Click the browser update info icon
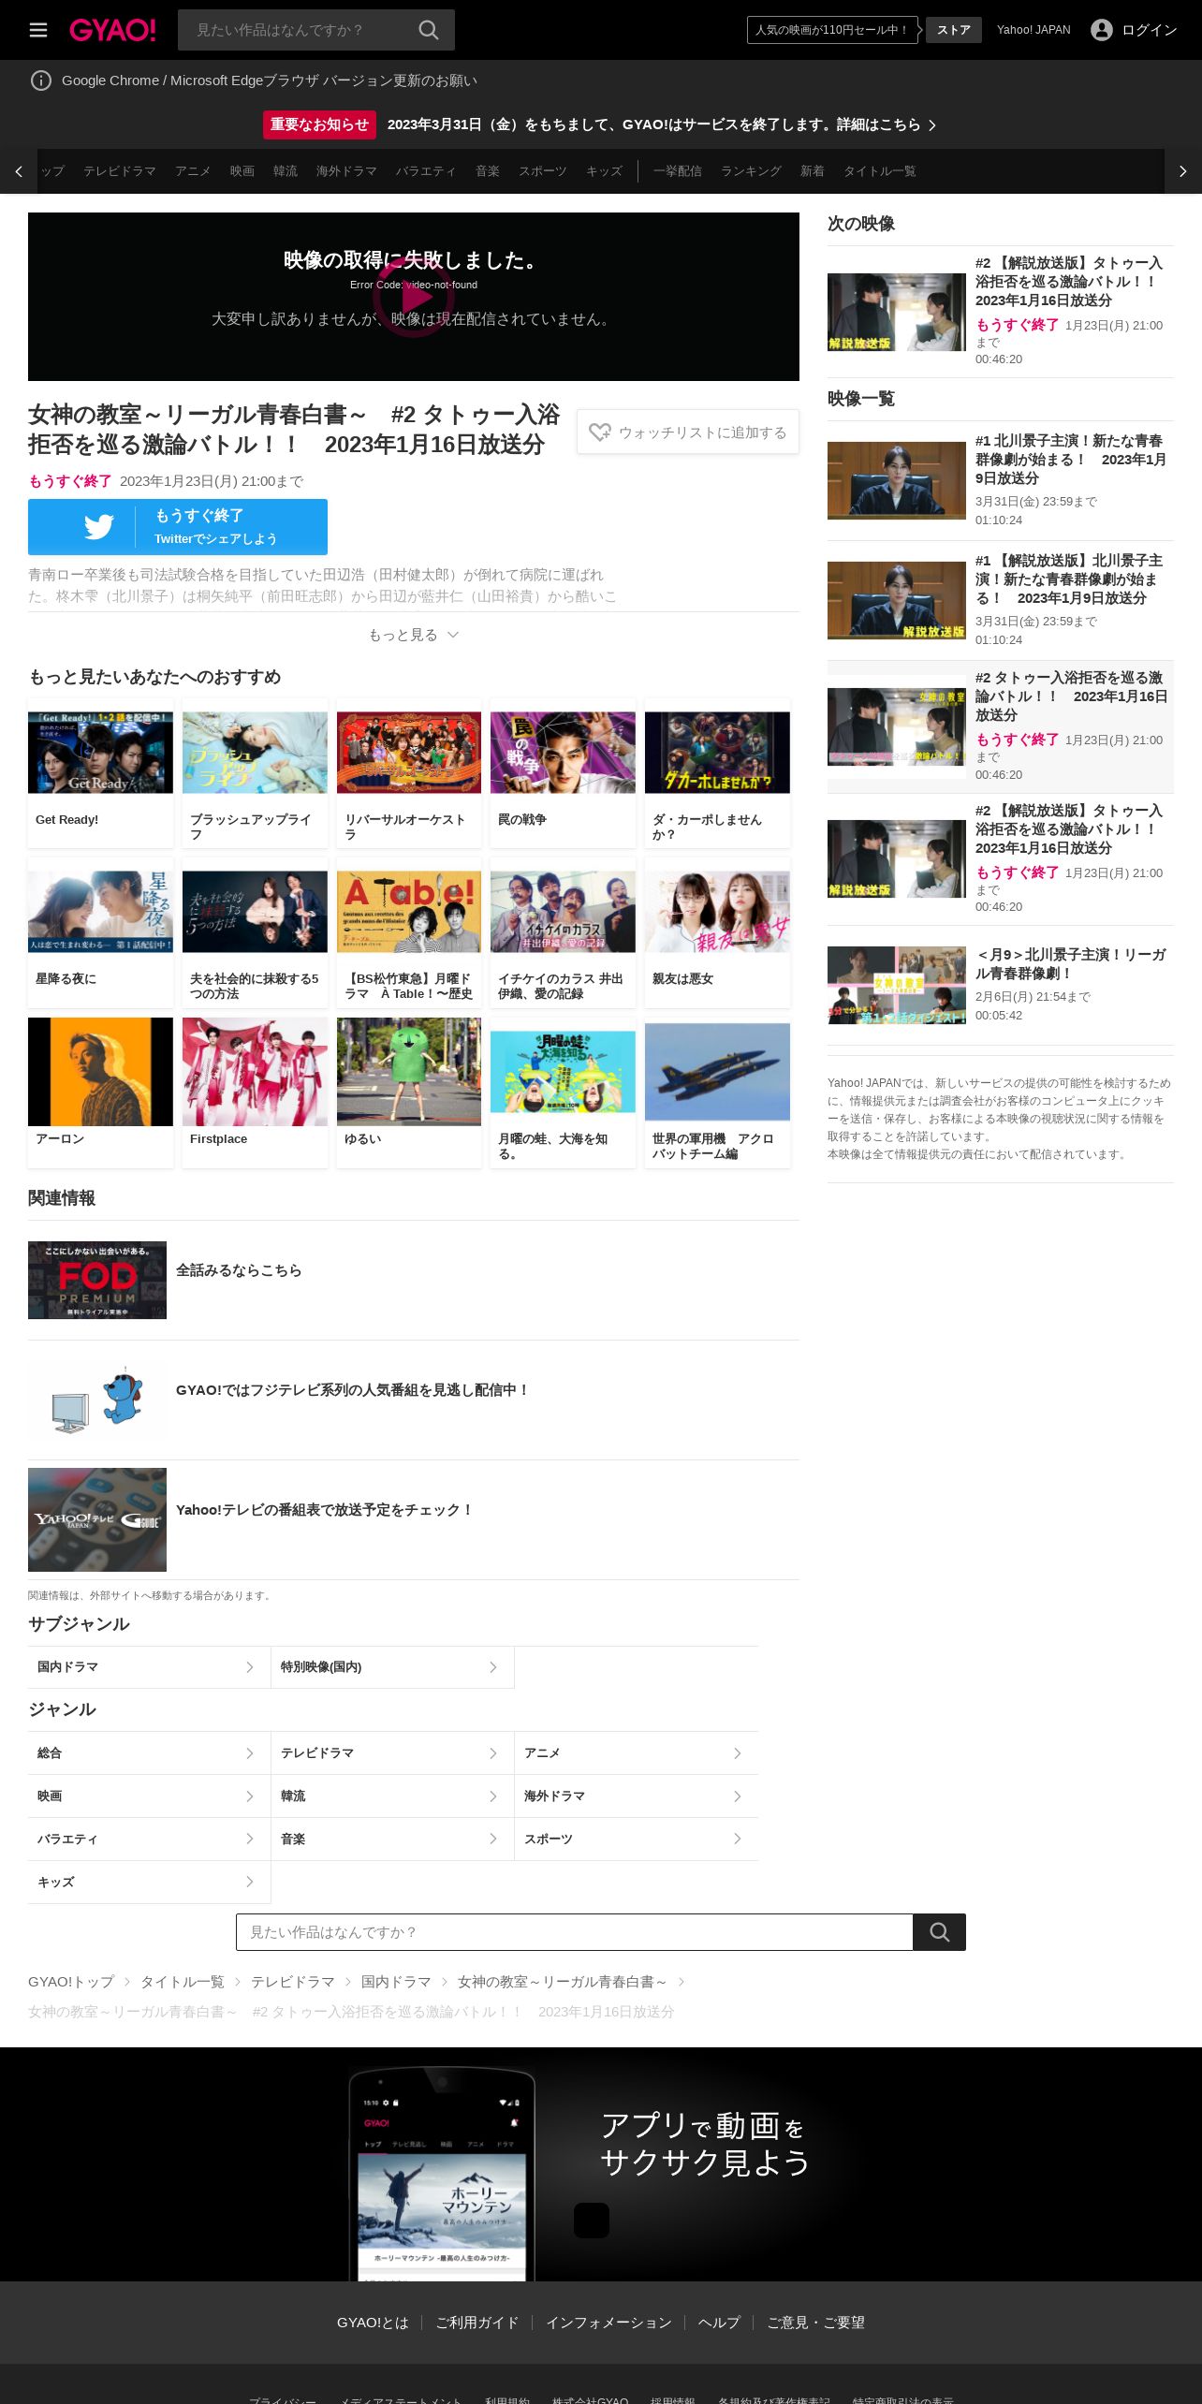 click(41, 81)
